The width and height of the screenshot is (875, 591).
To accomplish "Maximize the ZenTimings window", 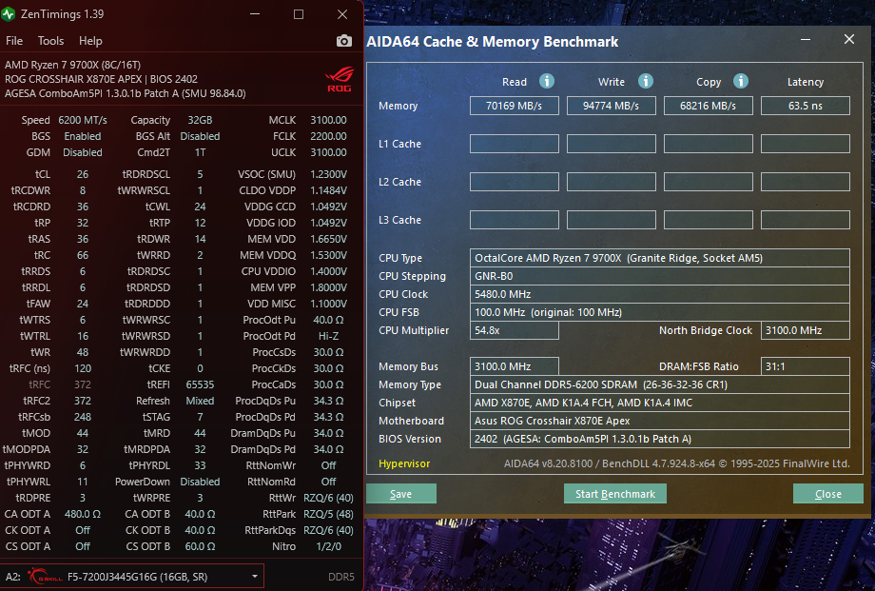I will [299, 14].
